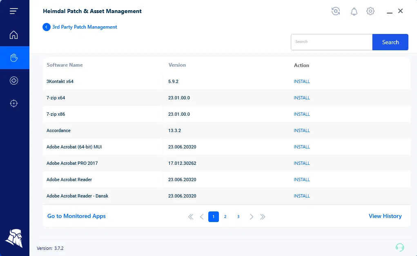The height and width of the screenshot is (256, 417).
Task: Install Adobe Acrobat Reader
Action: (301, 180)
